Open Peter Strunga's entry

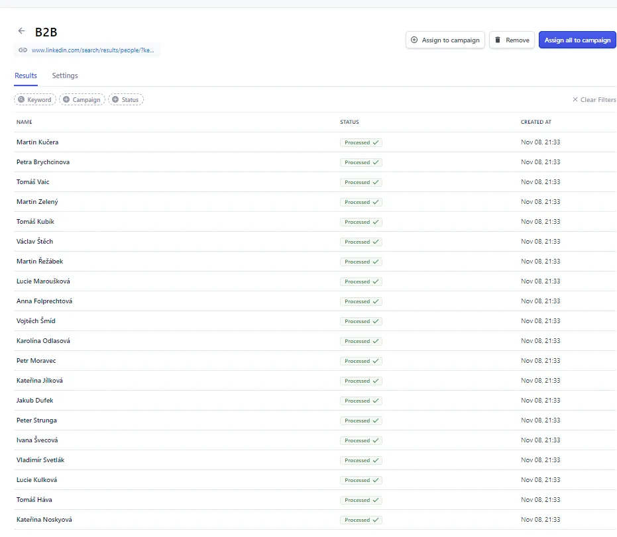coord(36,420)
